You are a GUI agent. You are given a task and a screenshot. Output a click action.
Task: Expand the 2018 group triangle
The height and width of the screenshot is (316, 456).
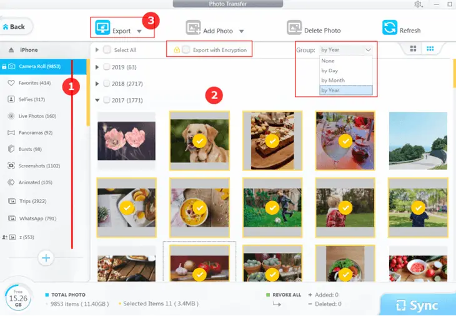[x=97, y=84]
